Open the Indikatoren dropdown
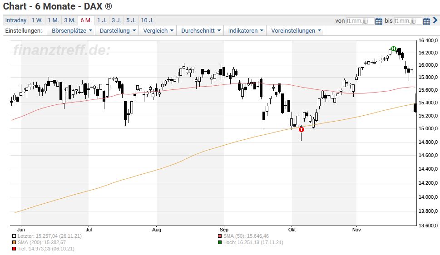This screenshot has height=255, width=440. point(246,30)
